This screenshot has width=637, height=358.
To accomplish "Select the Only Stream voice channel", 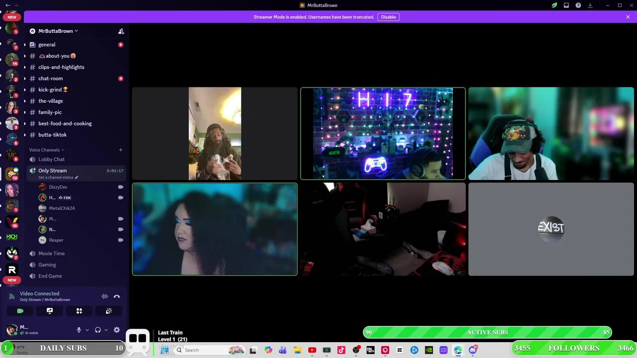I will pos(76,173).
